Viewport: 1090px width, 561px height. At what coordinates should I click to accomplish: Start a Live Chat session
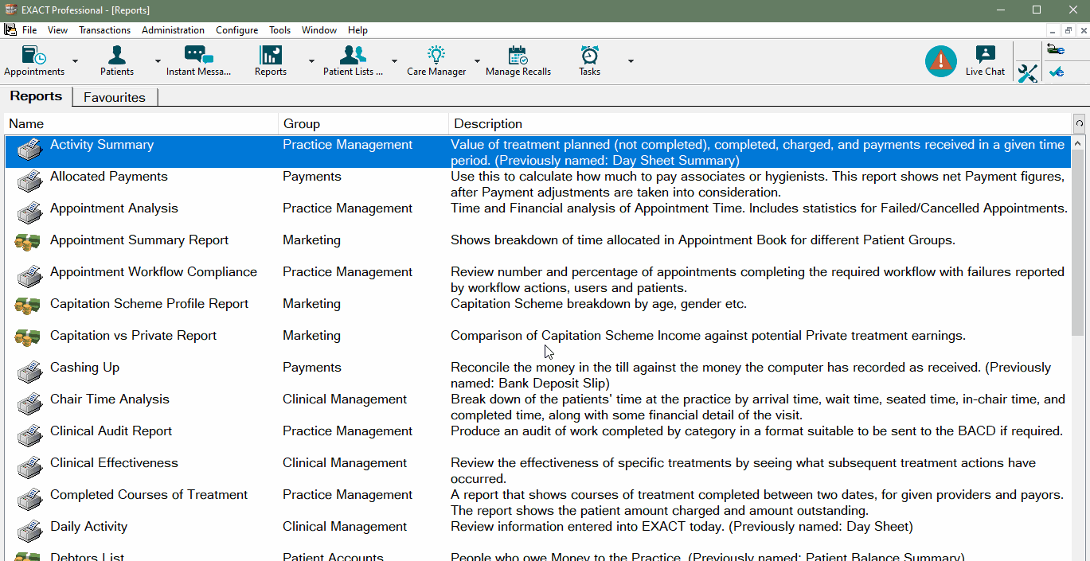tap(986, 61)
